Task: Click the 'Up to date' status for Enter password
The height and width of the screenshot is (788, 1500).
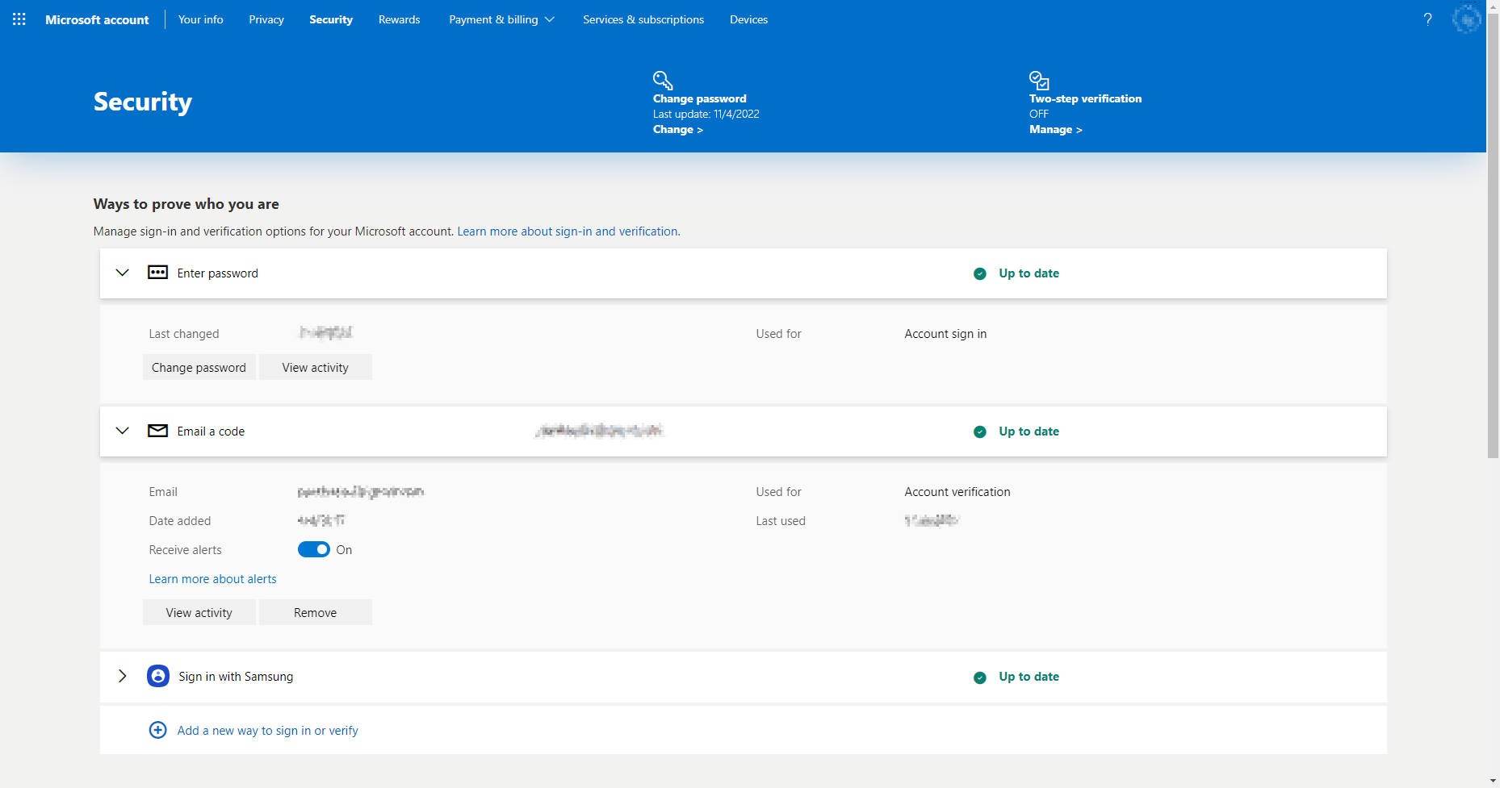Action: point(1029,273)
